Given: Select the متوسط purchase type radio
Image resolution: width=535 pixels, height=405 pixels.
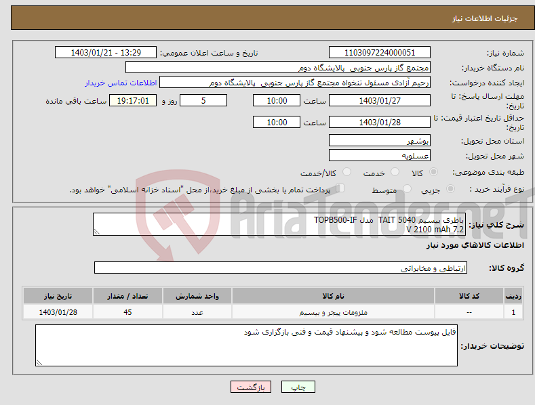Looking at the screenshot, I should pos(407,188).
